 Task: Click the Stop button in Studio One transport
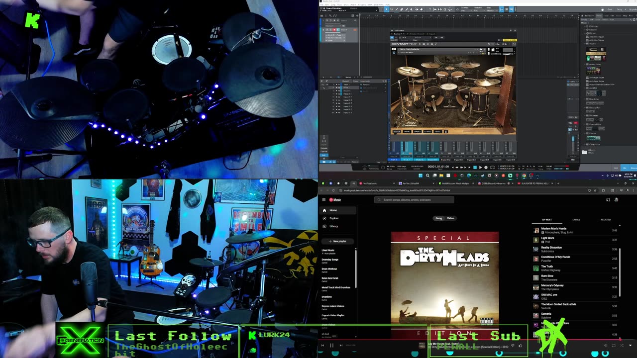pos(475,168)
